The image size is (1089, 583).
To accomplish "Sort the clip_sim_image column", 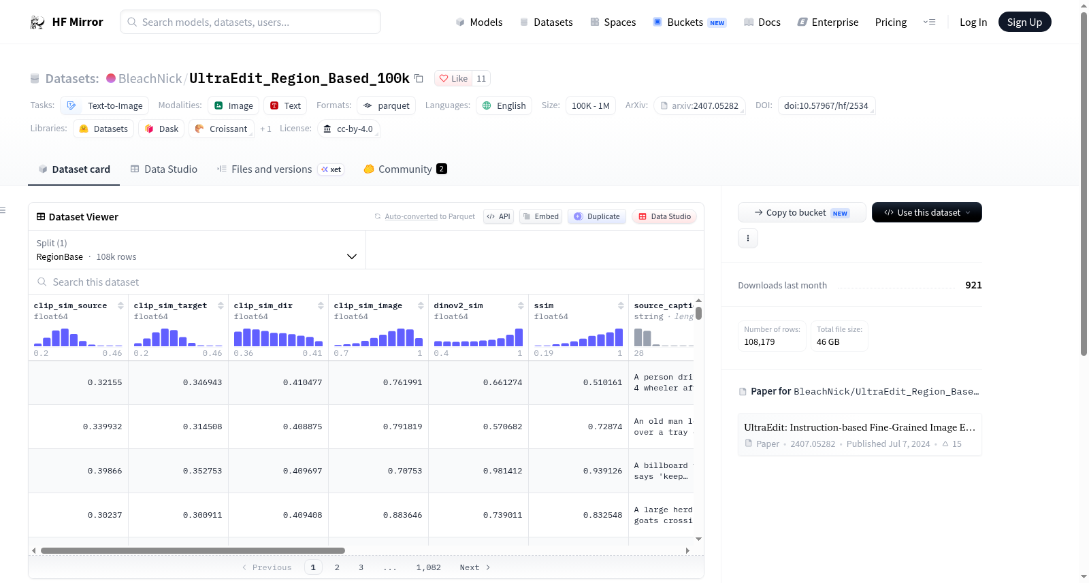I will (x=421, y=305).
